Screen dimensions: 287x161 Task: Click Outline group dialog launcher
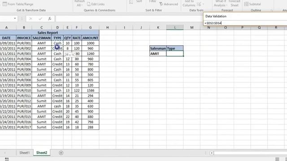pos(271,11)
